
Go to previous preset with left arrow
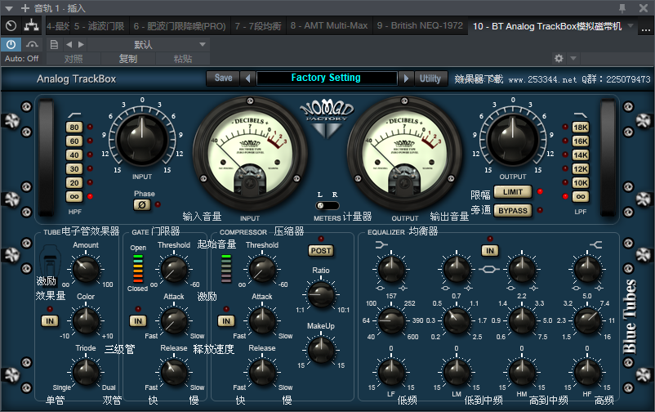(69, 44)
